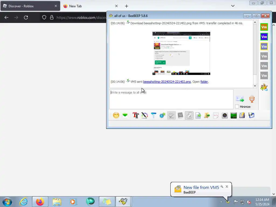The width and height of the screenshot is (276, 207).
Task: Click the Action Center flag tray icon
Action: tap(236, 202)
